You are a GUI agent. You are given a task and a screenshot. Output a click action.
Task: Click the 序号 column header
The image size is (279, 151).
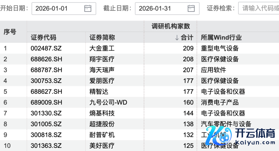[10, 32]
